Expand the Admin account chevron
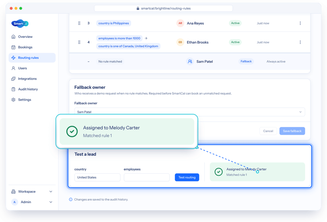 51,202
